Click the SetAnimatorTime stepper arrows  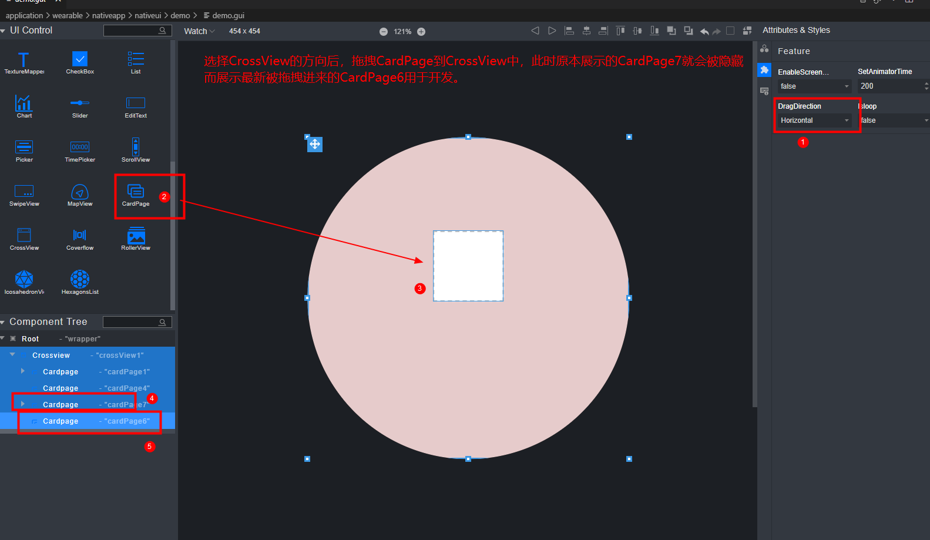tap(926, 86)
